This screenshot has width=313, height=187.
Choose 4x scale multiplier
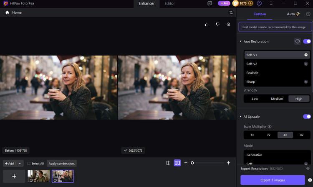point(285,135)
